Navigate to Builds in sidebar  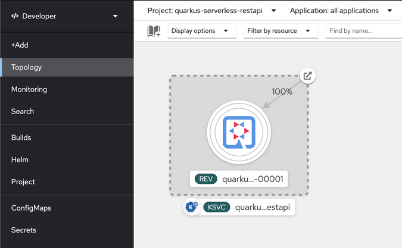pyautogui.click(x=21, y=137)
